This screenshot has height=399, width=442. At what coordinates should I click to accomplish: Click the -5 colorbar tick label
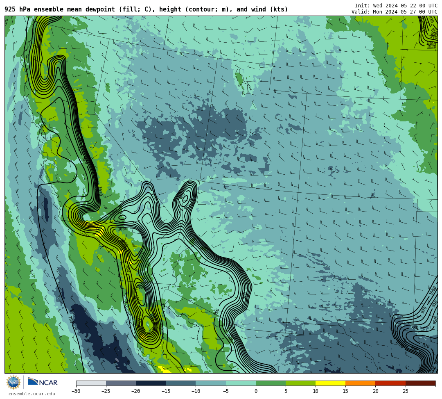[x=226, y=391]
